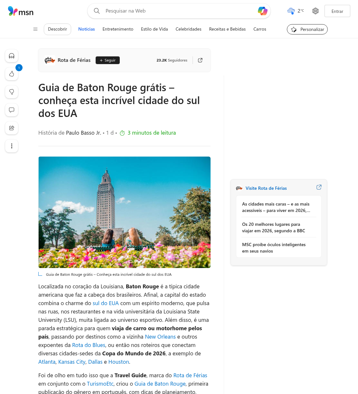Follow the Rota do Blues link

pos(89,345)
